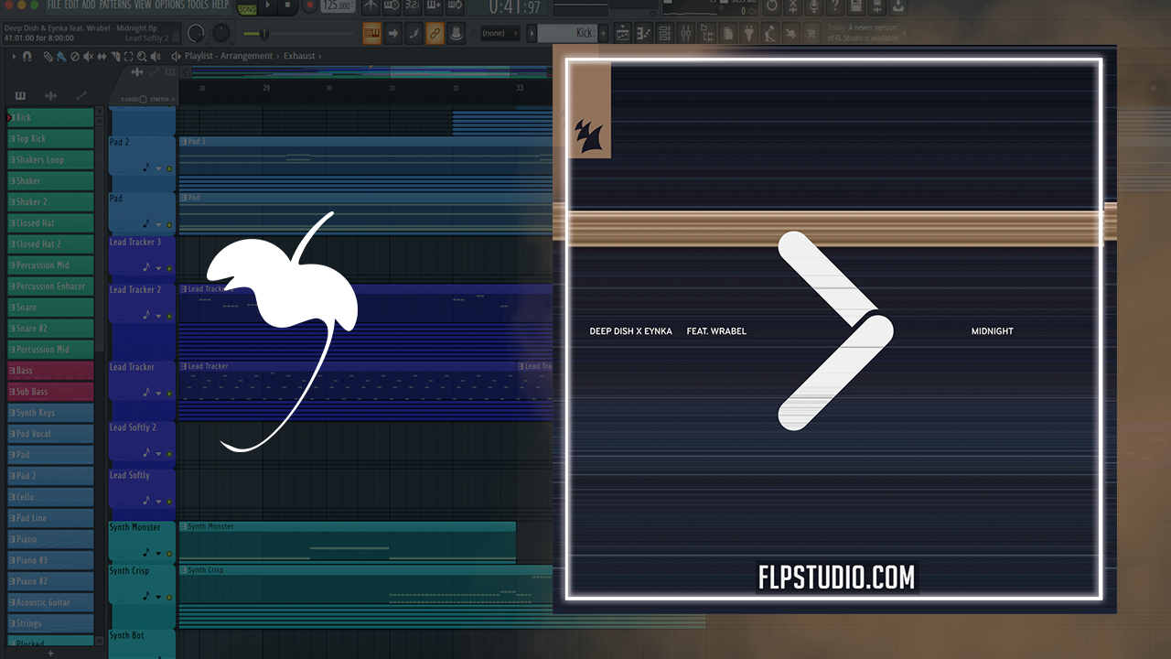Toggle the SONG mode switch
This screenshot has width=1171, height=659.
coord(247,8)
